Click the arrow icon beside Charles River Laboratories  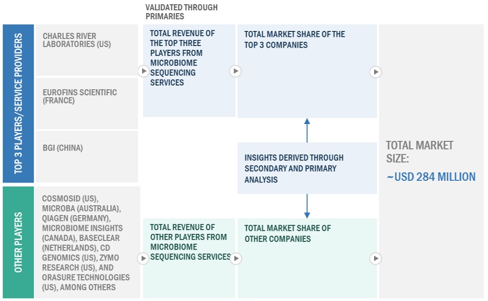pos(143,71)
